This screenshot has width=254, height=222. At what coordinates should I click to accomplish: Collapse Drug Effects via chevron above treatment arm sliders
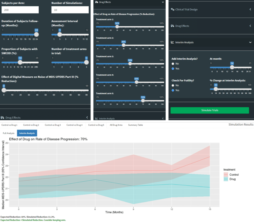(x=163, y=2)
